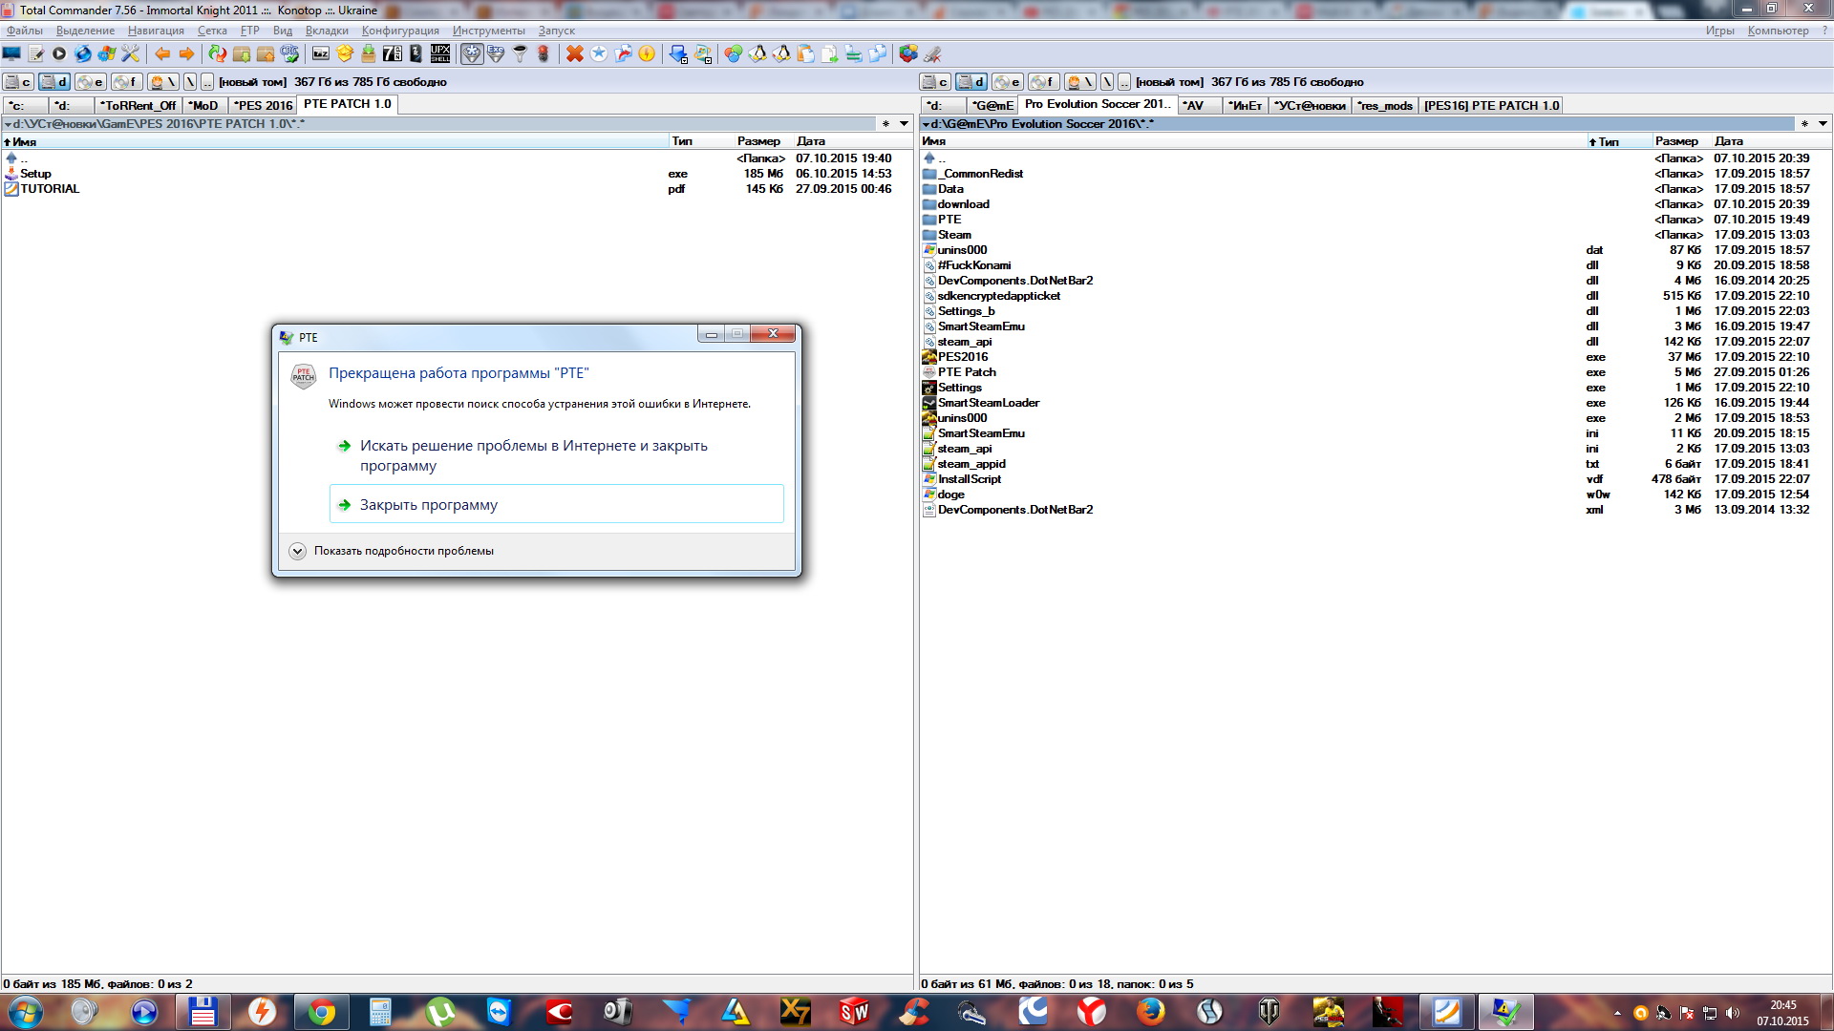The width and height of the screenshot is (1834, 1031).
Task: Select Setup exe in left panel
Action: 457,174
